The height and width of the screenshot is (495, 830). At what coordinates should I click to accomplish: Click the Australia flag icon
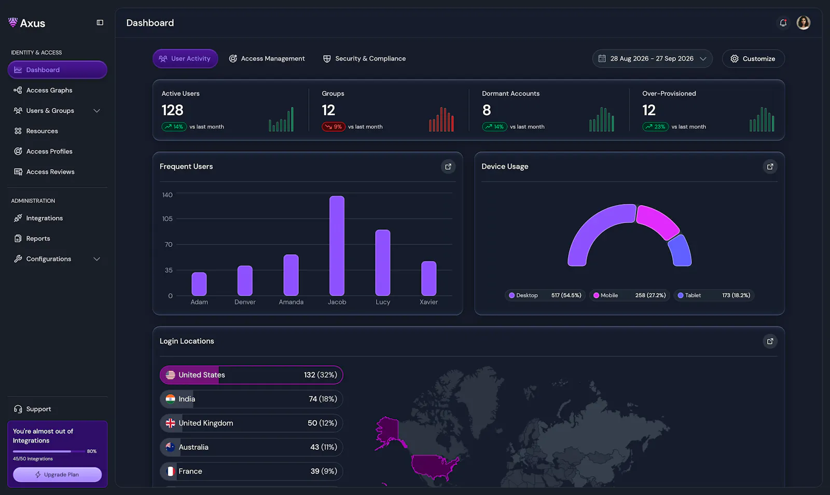point(170,447)
